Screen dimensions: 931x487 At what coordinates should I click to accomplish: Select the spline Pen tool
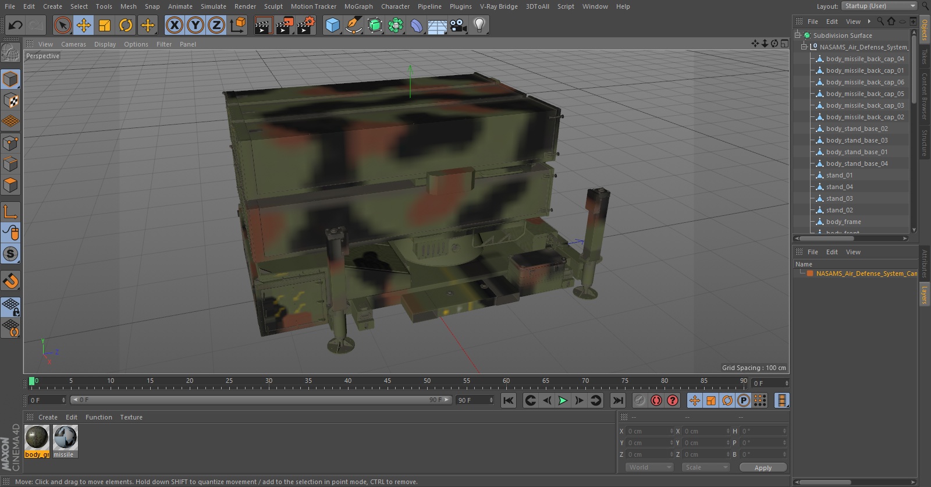pyautogui.click(x=354, y=25)
